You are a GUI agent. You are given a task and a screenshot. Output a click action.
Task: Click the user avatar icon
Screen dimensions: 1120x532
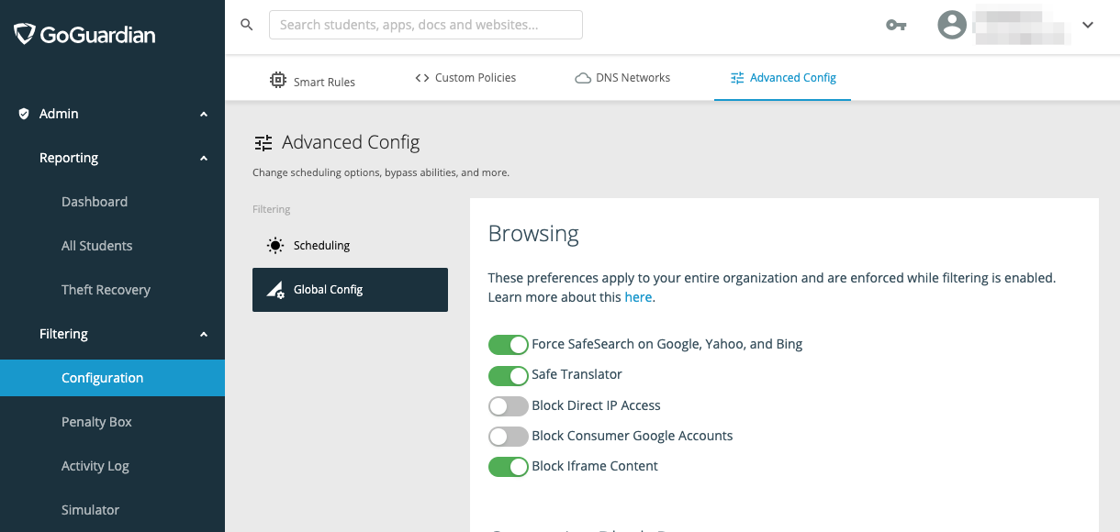[x=952, y=25]
